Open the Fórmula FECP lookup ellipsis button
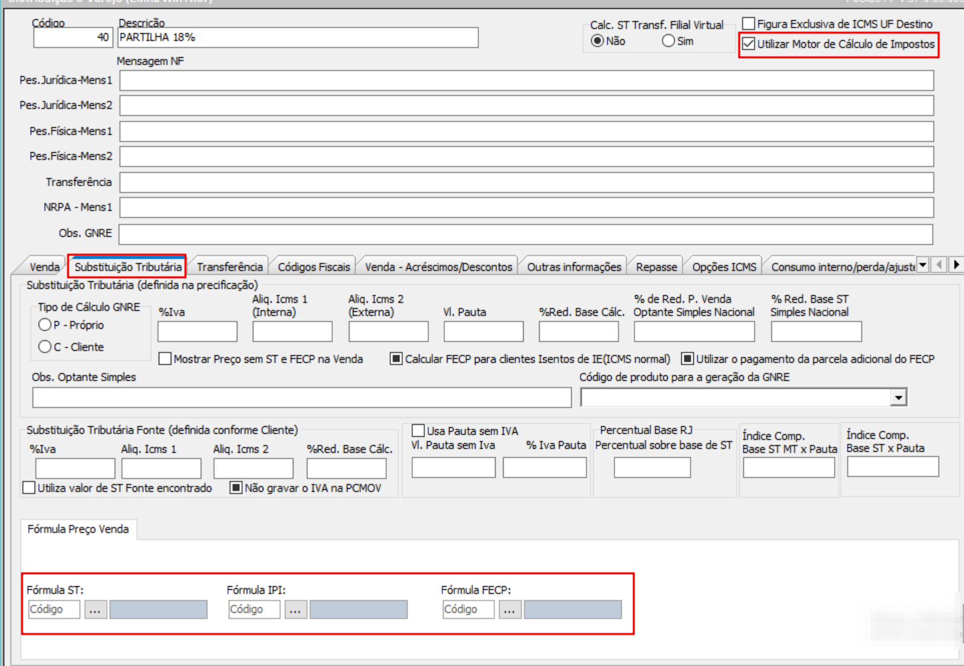 tap(510, 609)
